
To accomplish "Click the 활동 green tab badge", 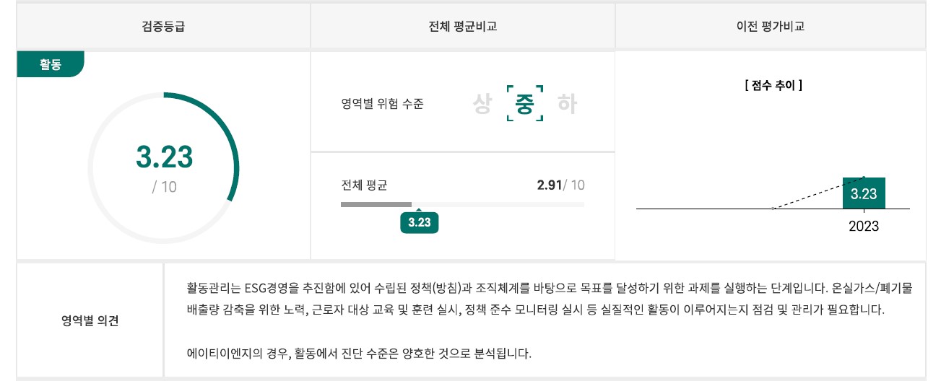I will [51, 64].
